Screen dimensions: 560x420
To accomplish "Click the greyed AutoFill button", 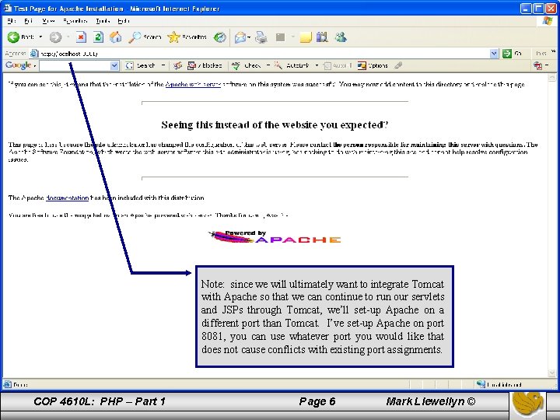I will (x=338, y=65).
